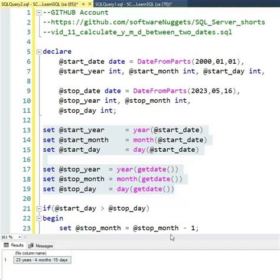Screen dimensions: 280x280
Task: Click "@stop_month int" on line 10
Action: 155,100
